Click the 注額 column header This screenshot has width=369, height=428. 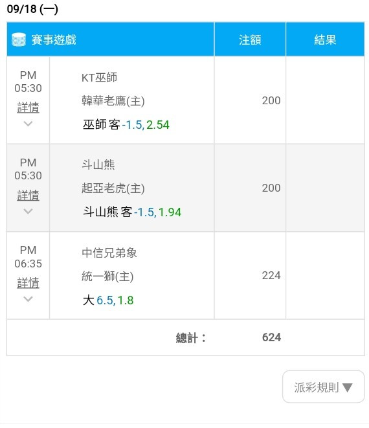(x=250, y=39)
